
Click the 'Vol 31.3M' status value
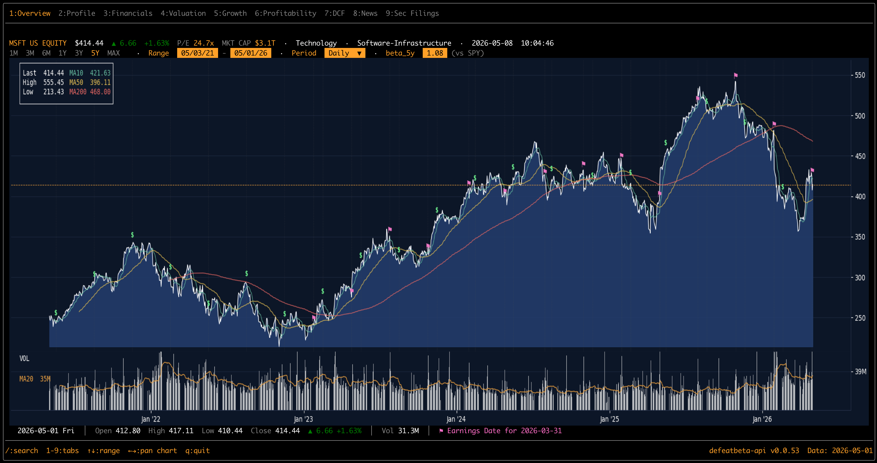point(400,431)
